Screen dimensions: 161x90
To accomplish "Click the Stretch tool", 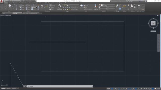I will [x=22, y=9].
